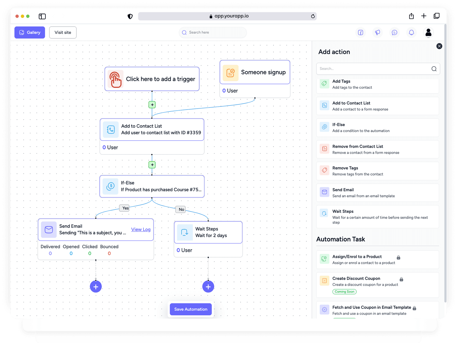Click the If-Else dollar icon on the workflow node
Image resolution: width=457 pixels, height=343 pixels.
pos(110,186)
